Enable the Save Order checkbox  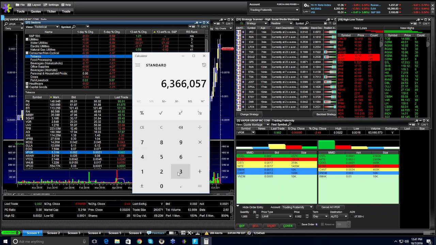tap(299, 224)
